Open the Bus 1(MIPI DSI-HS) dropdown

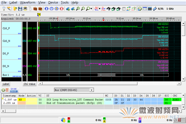[74, 90]
